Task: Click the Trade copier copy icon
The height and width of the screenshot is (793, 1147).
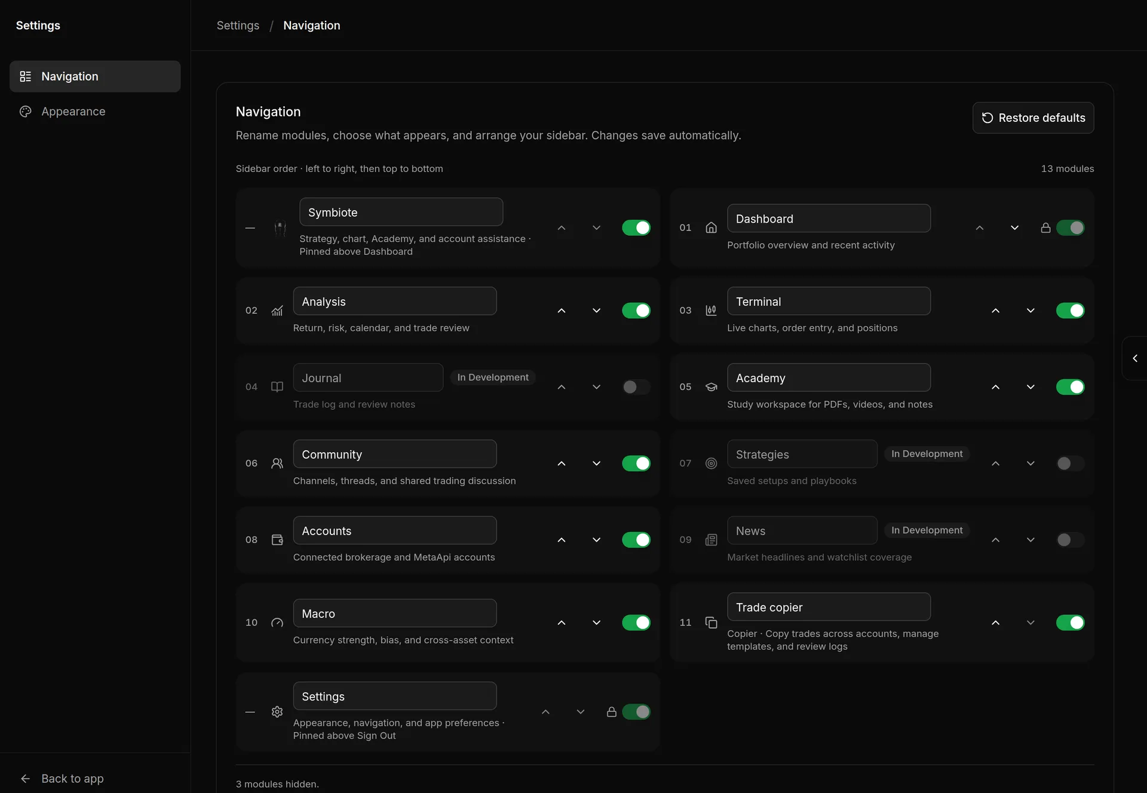Action: tap(711, 623)
